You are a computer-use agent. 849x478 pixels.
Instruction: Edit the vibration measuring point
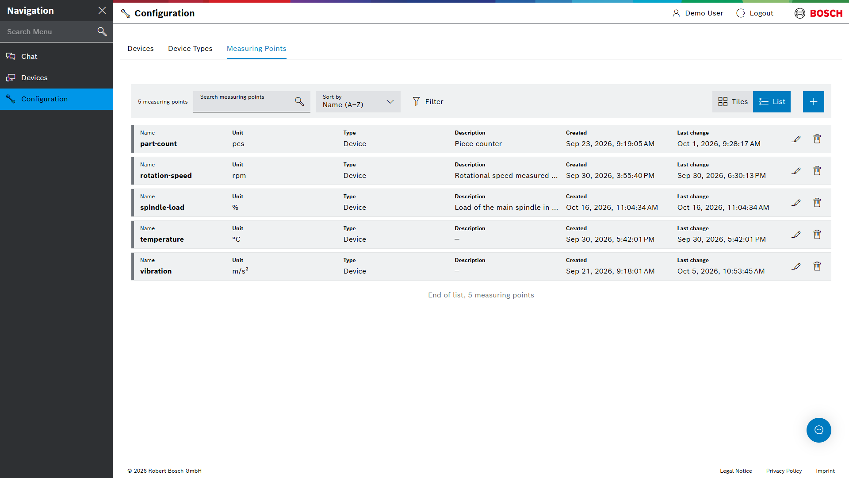point(796,266)
